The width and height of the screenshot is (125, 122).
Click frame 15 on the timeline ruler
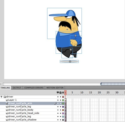tap(90, 93)
